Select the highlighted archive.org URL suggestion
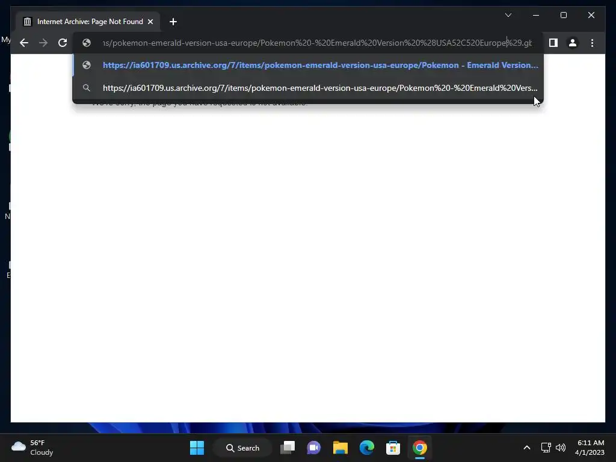 308,65
